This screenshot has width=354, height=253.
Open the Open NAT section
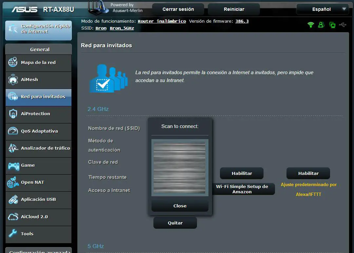tap(38, 183)
